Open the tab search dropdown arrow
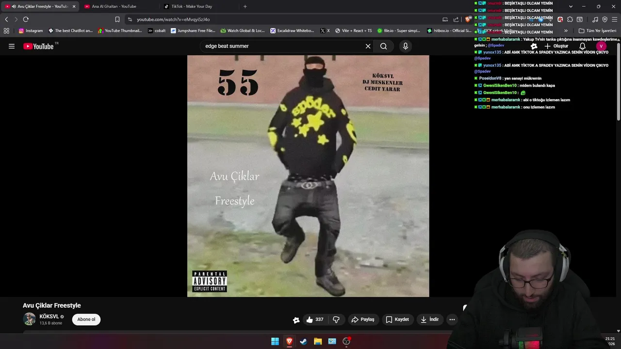 pyautogui.click(x=571, y=6)
